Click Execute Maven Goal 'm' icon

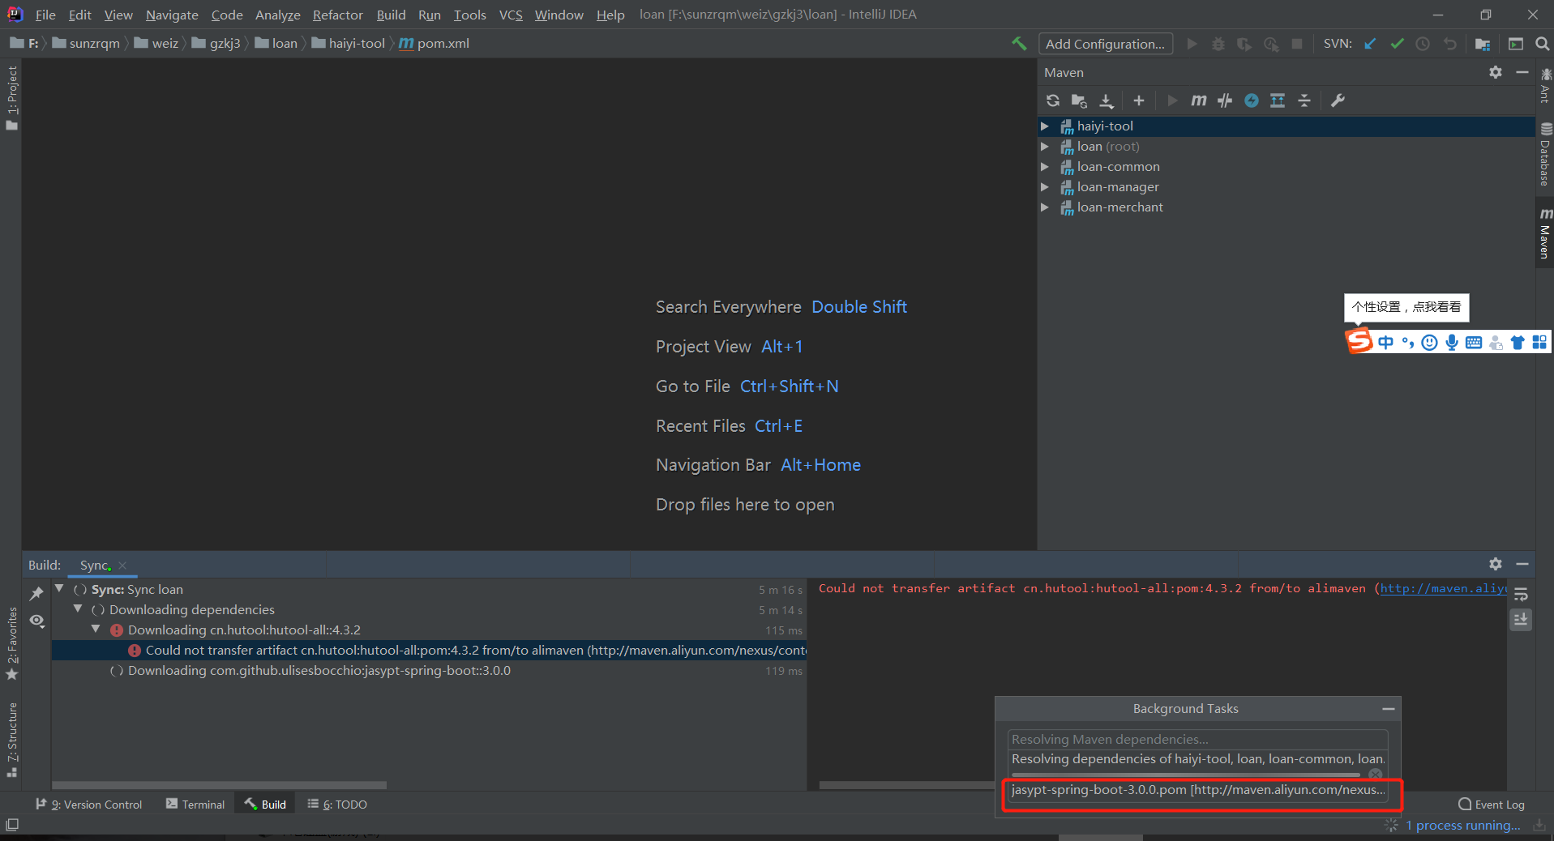[1198, 100]
